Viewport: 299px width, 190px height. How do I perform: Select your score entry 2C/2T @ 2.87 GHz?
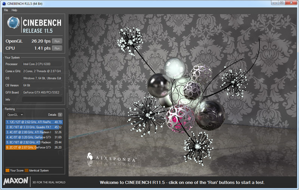click(34, 148)
